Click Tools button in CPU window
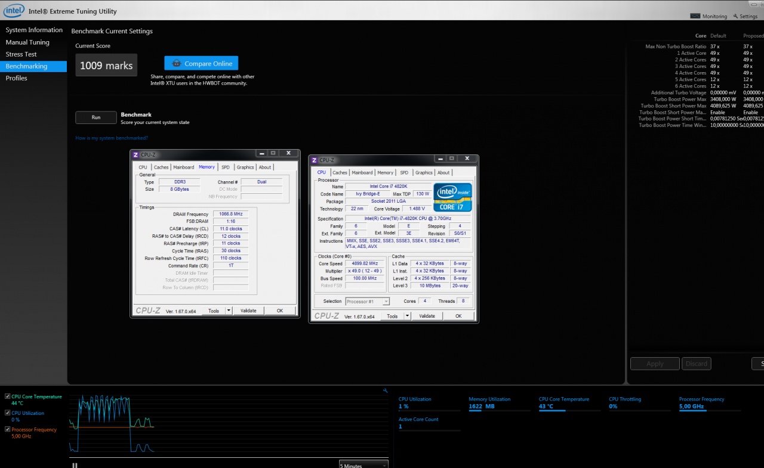Viewport: 764px width, 468px height. click(x=392, y=316)
